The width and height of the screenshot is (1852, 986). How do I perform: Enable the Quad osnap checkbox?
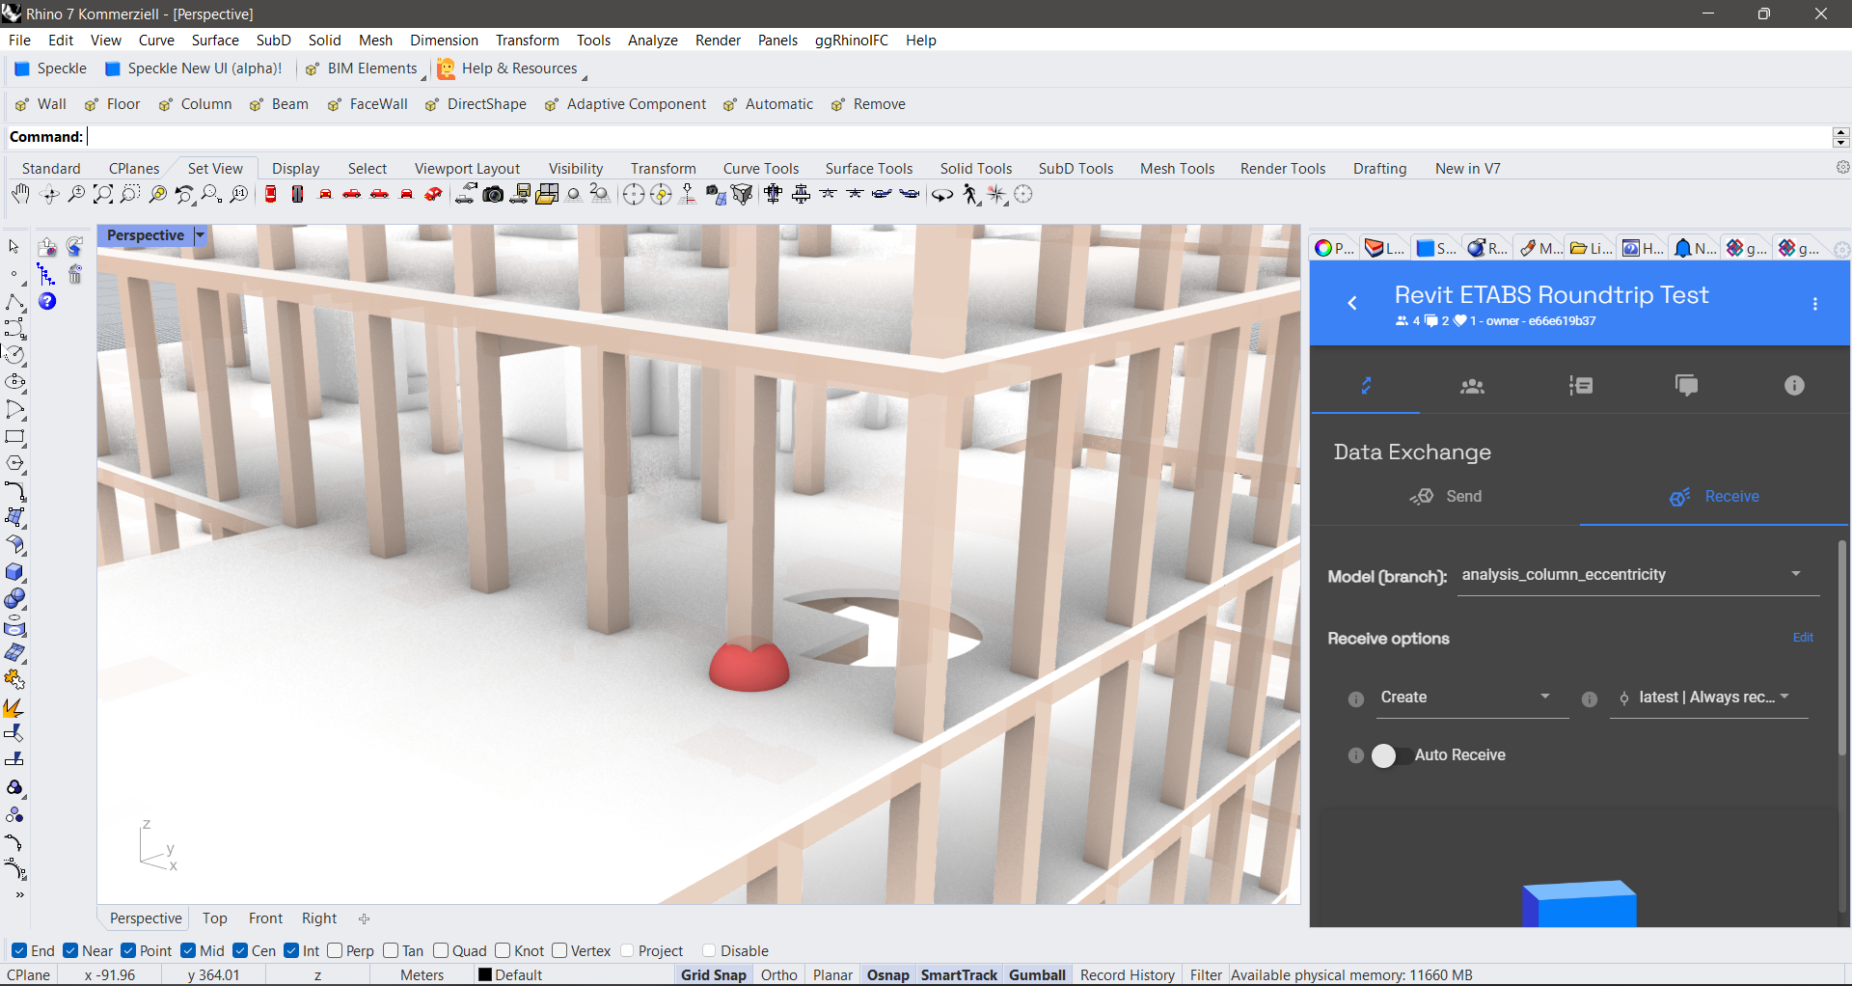[441, 951]
